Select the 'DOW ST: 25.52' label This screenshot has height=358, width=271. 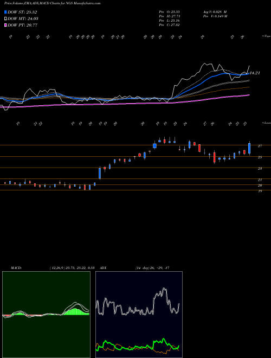(22, 12)
